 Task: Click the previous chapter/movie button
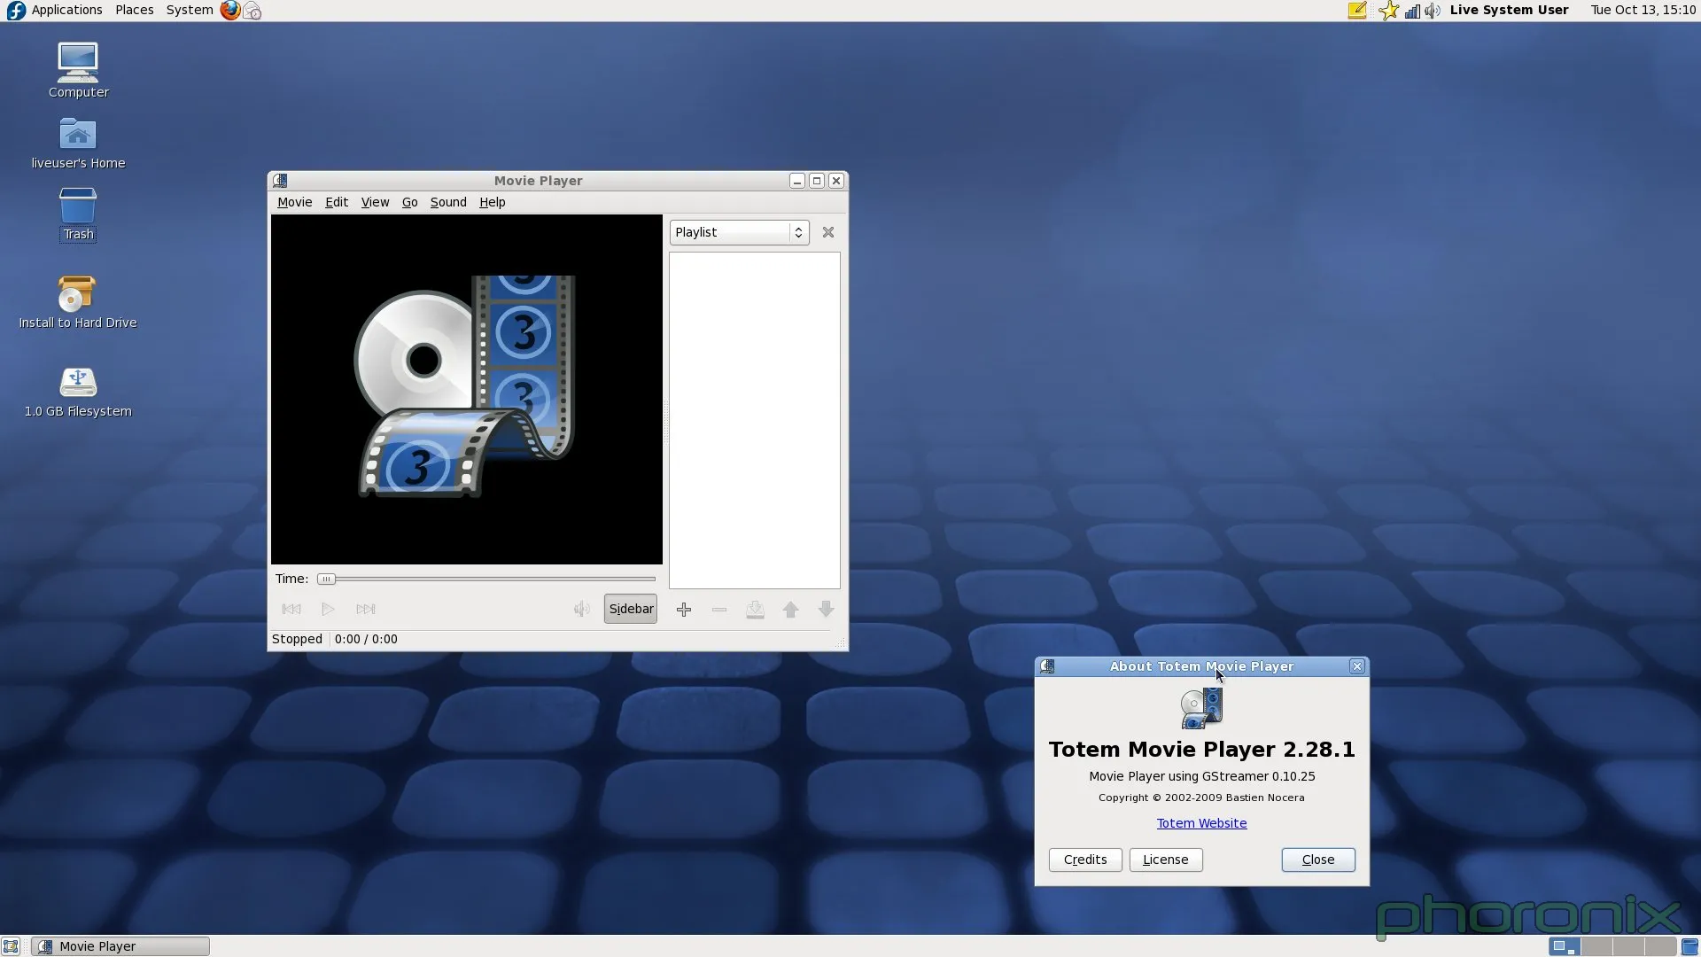pos(291,609)
